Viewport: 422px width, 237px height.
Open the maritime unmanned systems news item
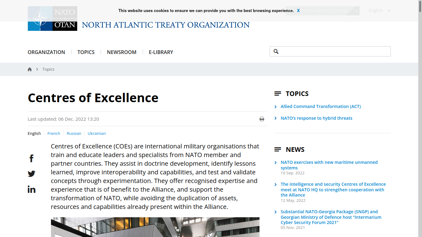[329, 165]
